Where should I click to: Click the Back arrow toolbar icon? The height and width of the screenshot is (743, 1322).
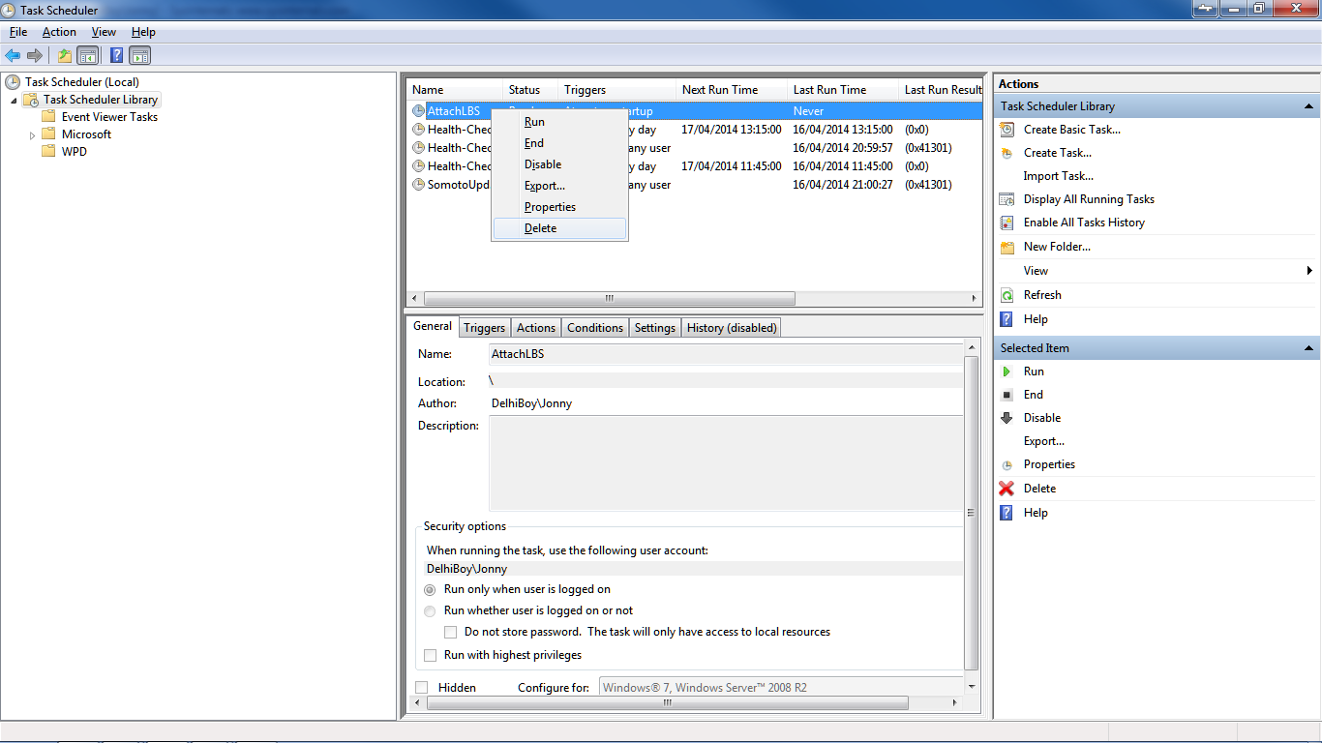13,55
